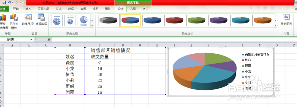Screen dimensions: 297x107
Task: Open the 文件 menu tab
Action: pos(3,9)
